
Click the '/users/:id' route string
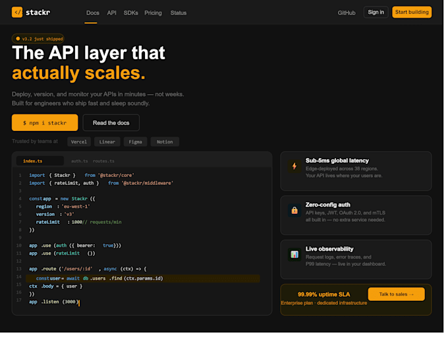point(77,269)
